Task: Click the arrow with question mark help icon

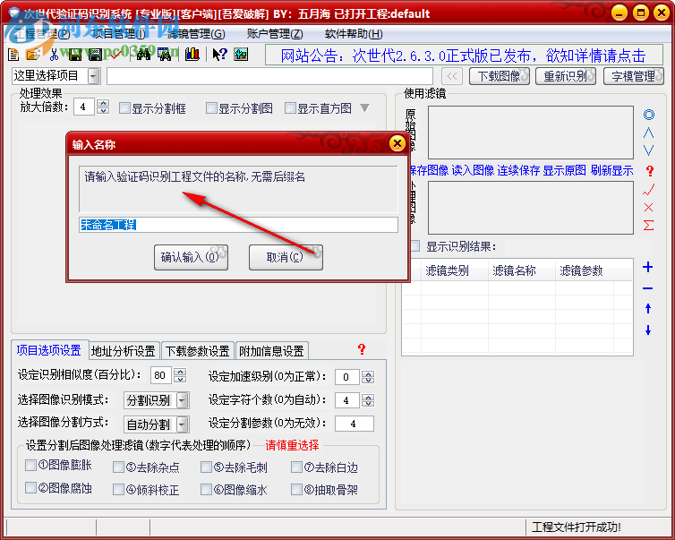Action: tap(220, 55)
